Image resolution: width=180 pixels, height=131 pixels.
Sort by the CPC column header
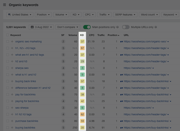click(92, 35)
